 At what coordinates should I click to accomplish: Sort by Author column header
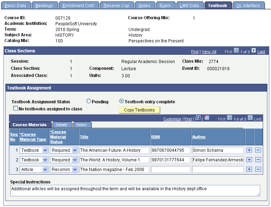199,137
